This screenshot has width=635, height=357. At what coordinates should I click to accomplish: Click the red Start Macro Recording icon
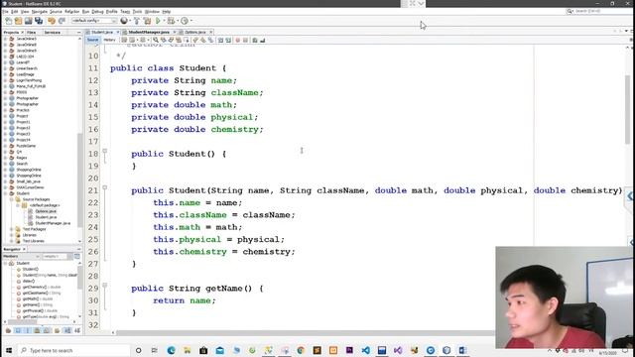click(238, 40)
